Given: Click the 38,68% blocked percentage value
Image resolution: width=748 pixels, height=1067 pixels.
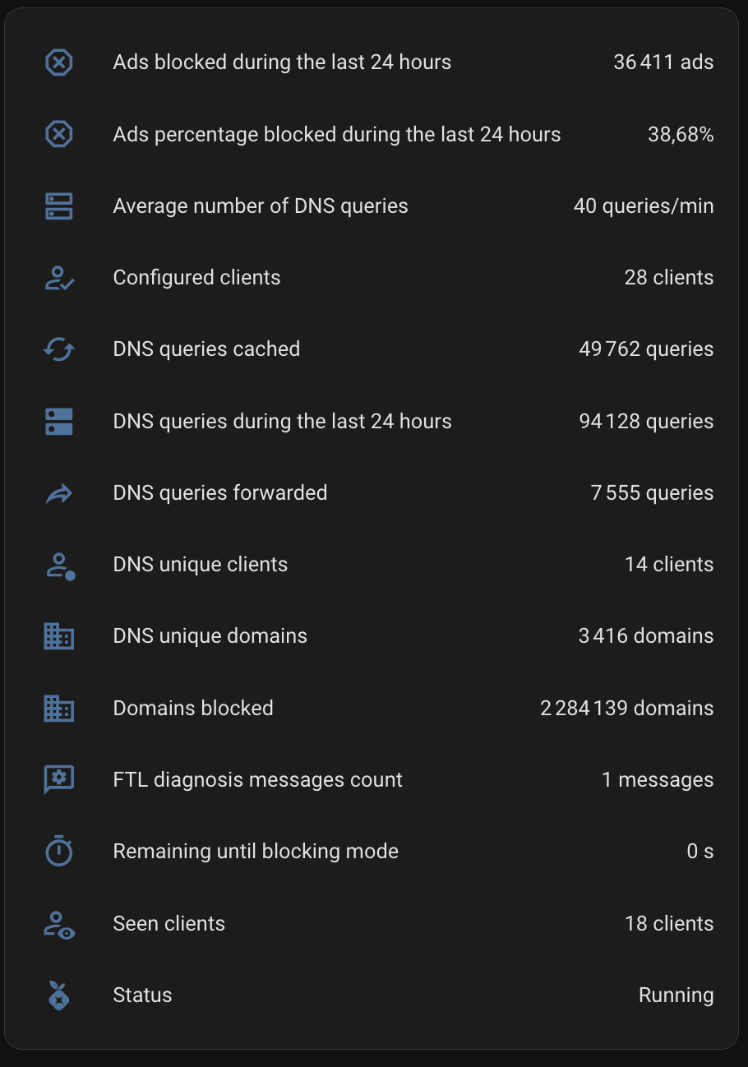Looking at the screenshot, I should [x=681, y=135].
